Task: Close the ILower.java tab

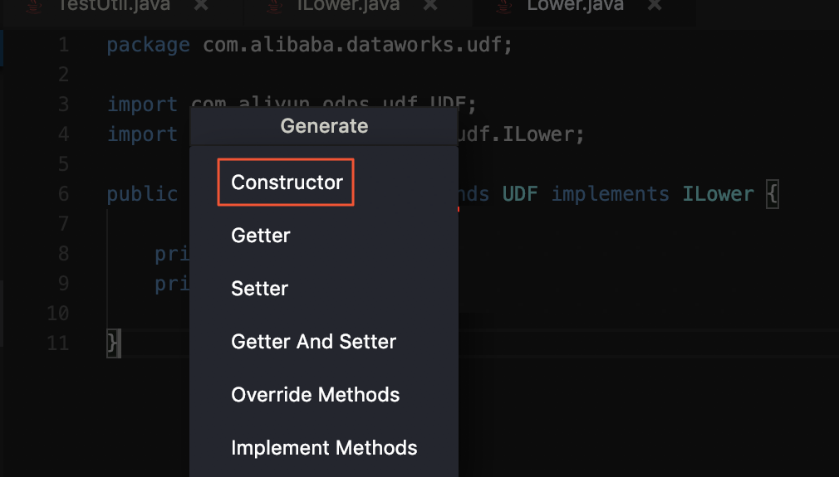Action: coord(429,5)
